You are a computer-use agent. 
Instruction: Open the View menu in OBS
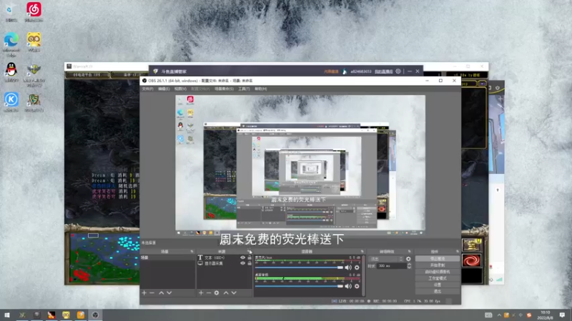tap(180, 88)
